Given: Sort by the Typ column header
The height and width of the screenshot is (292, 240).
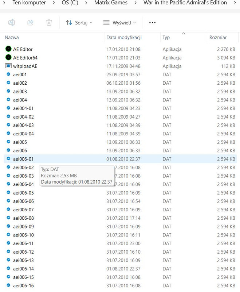Looking at the screenshot, I should click(166, 38).
